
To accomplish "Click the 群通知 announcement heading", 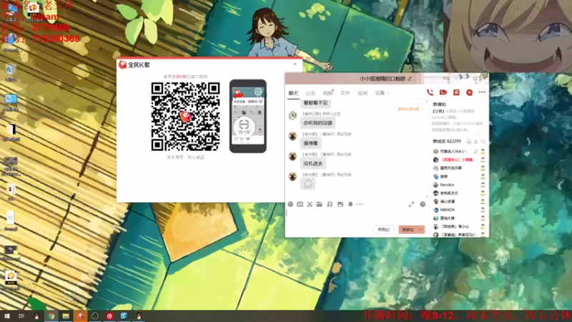I will pos(439,104).
